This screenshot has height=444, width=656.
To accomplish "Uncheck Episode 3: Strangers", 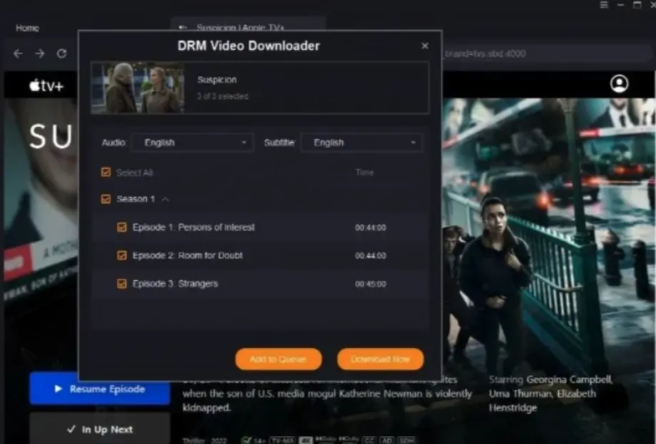I will coord(122,284).
